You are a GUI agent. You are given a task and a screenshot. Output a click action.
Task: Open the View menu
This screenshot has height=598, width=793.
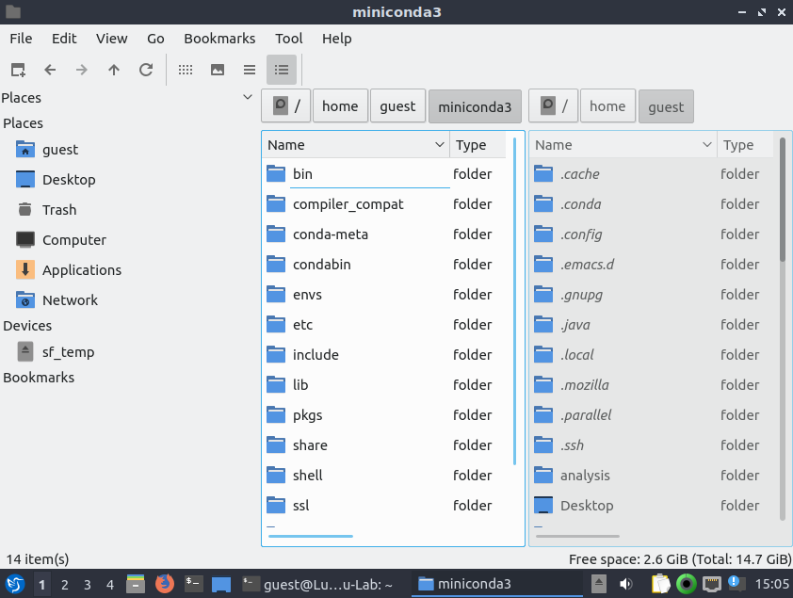click(x=112, y=39)
